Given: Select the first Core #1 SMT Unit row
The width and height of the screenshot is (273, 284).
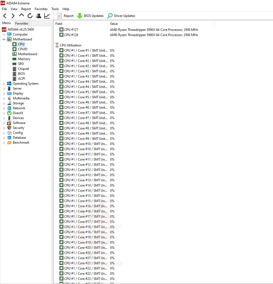Looking at the screenshot, I should (x=87, y=51).
